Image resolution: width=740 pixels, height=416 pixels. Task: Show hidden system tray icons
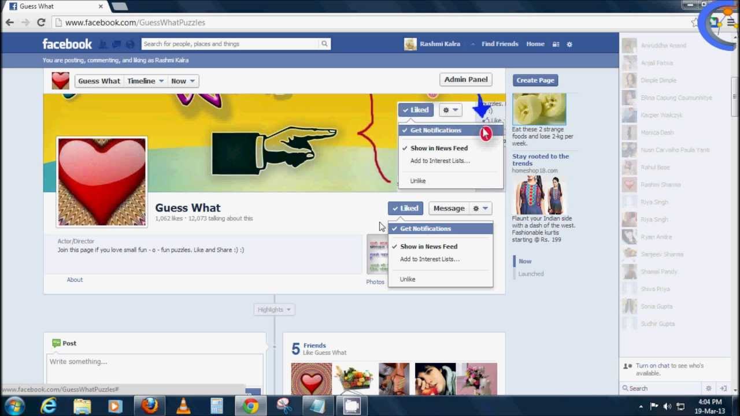pos(640,406)
